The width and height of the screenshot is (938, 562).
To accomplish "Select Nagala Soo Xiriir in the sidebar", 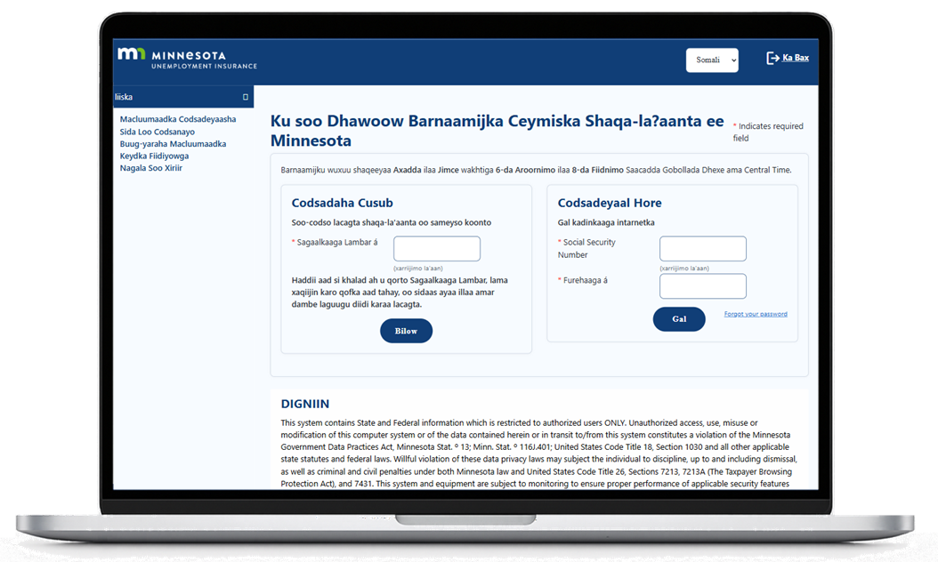I will tap(150, 168).
